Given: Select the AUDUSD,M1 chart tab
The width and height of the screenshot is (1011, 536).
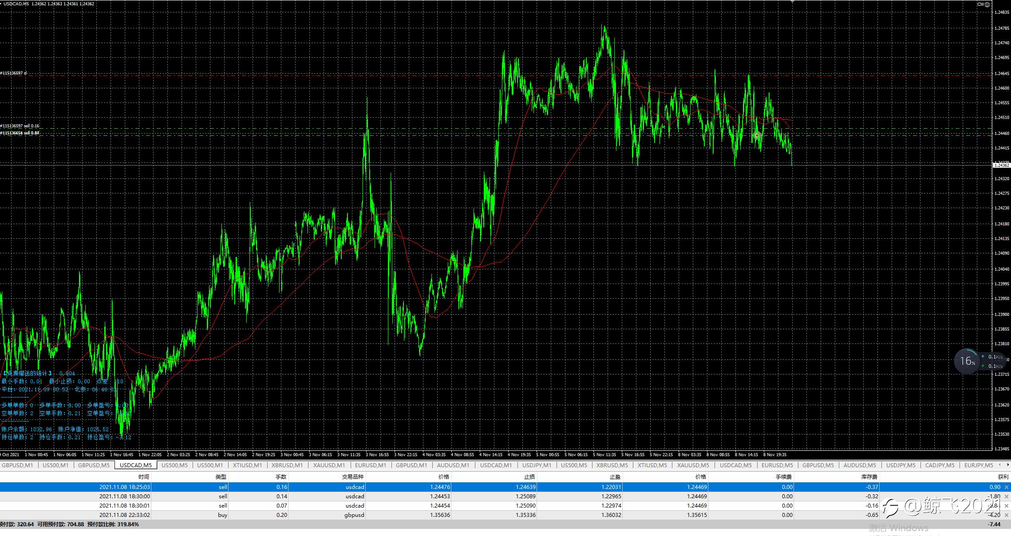Looking at the screenshot, I should tap(453, 465).
